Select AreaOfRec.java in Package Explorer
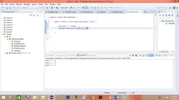The image size is (179, 100). click(x=19, y=44)
